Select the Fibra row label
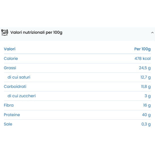The image size is (155, 155). (x=9, y=105)
